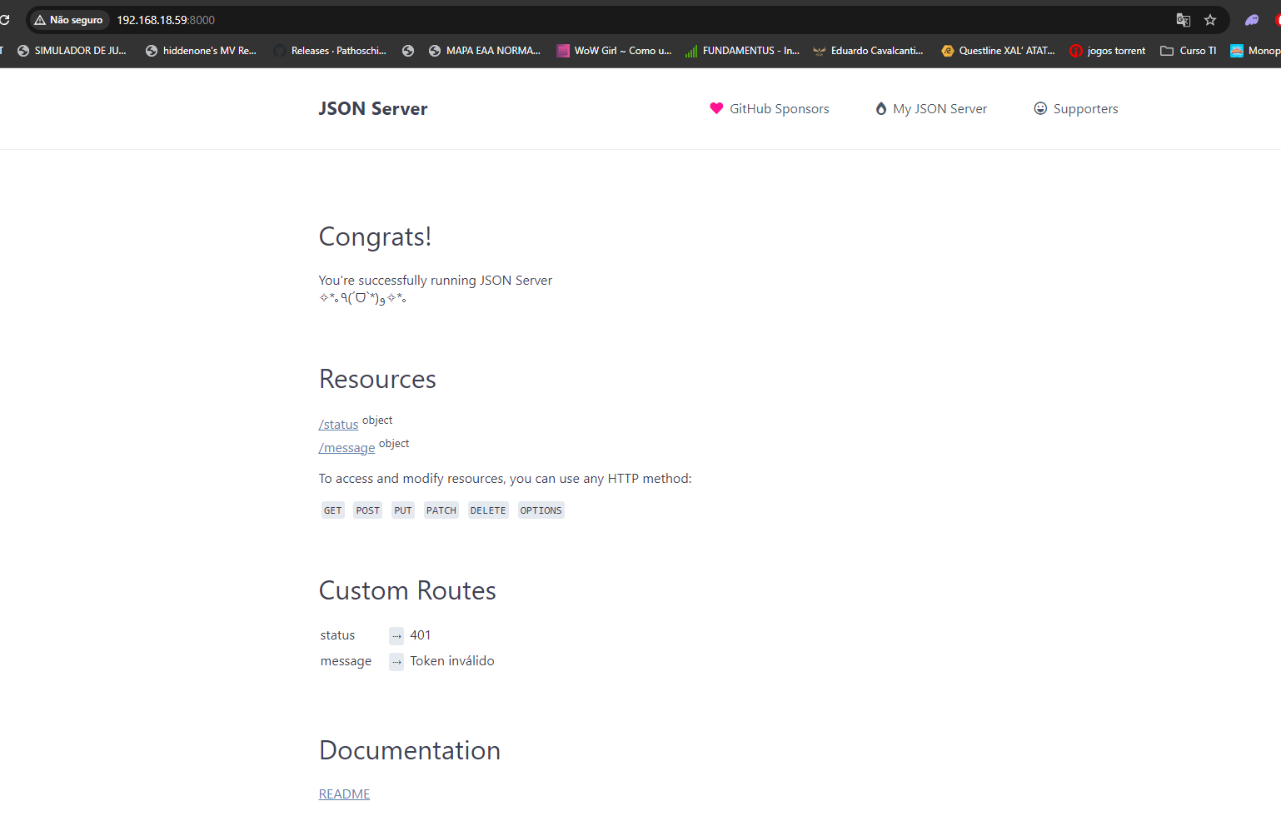The width and height of the screenshot is (1281, 816).
Task: Open the Curso TI bookmarks folder
Action: click(x=1189, y=51)
